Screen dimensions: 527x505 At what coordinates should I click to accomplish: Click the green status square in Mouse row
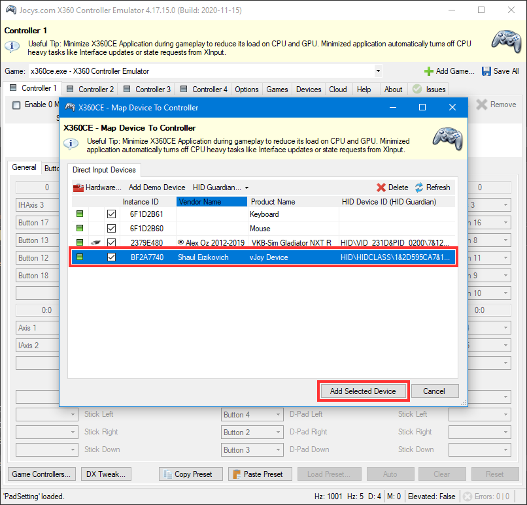click(x=80, y=228)
